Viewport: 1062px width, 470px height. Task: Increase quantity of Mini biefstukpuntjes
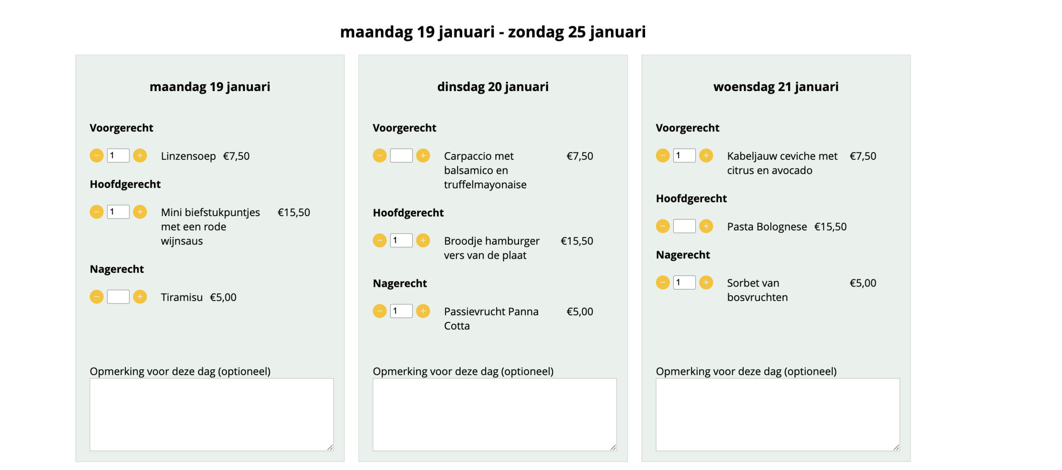click(140, 212)
